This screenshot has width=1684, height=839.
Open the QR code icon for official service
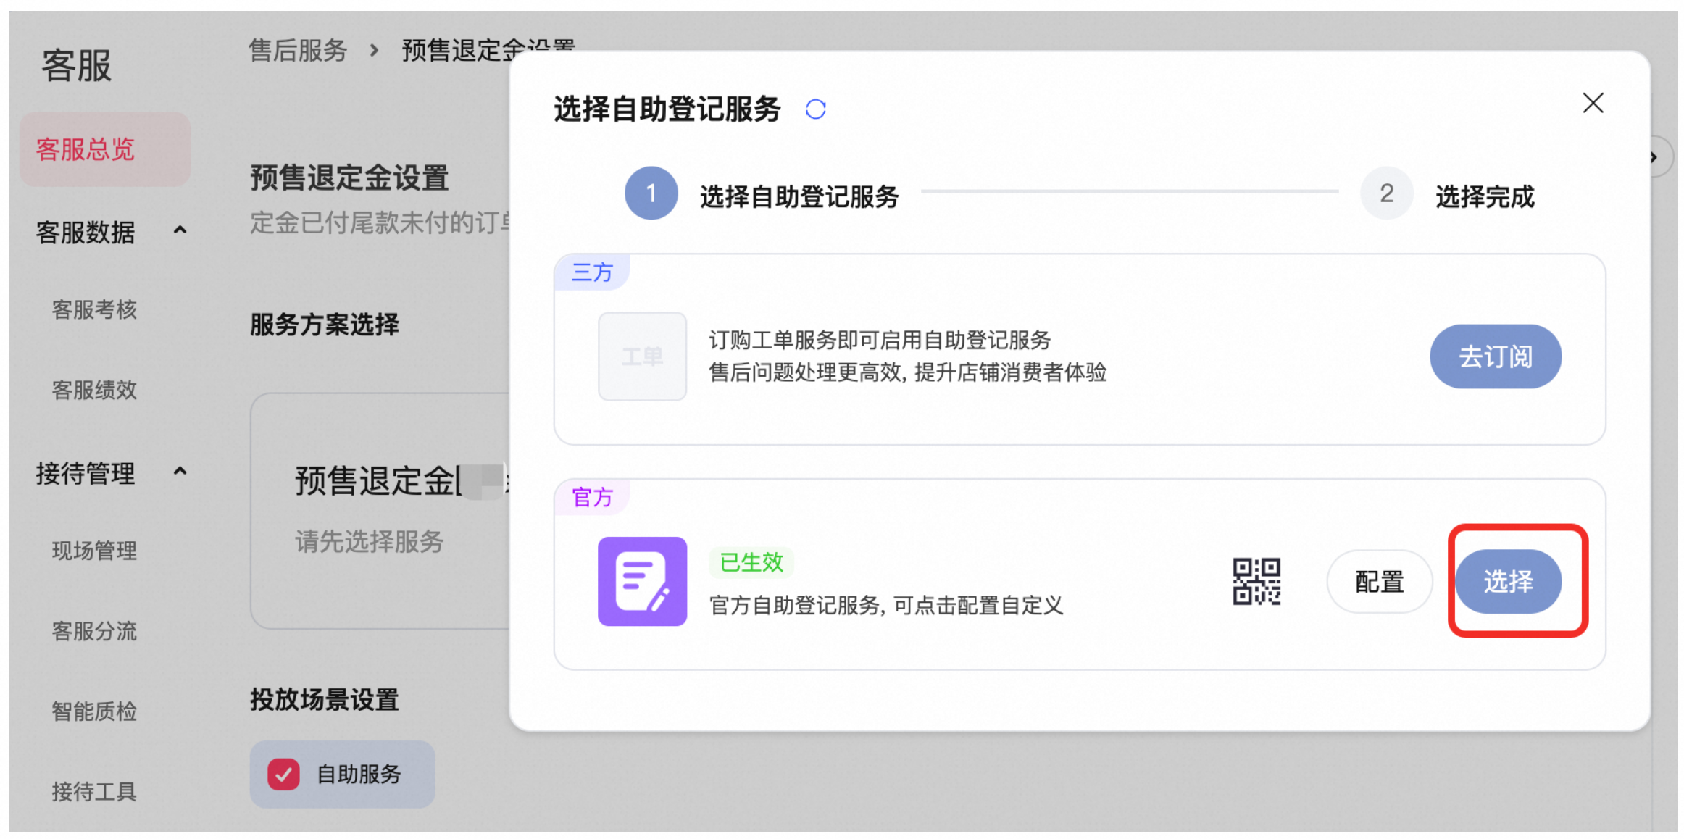tap(1256, 581)
